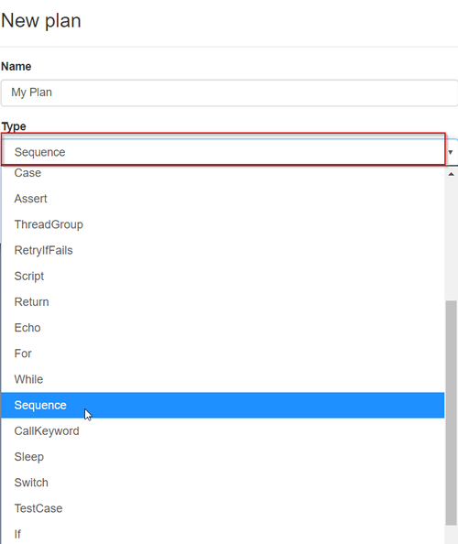Choose the Return type option
This screenshot has width=458, height=544.
coord(223,302)
